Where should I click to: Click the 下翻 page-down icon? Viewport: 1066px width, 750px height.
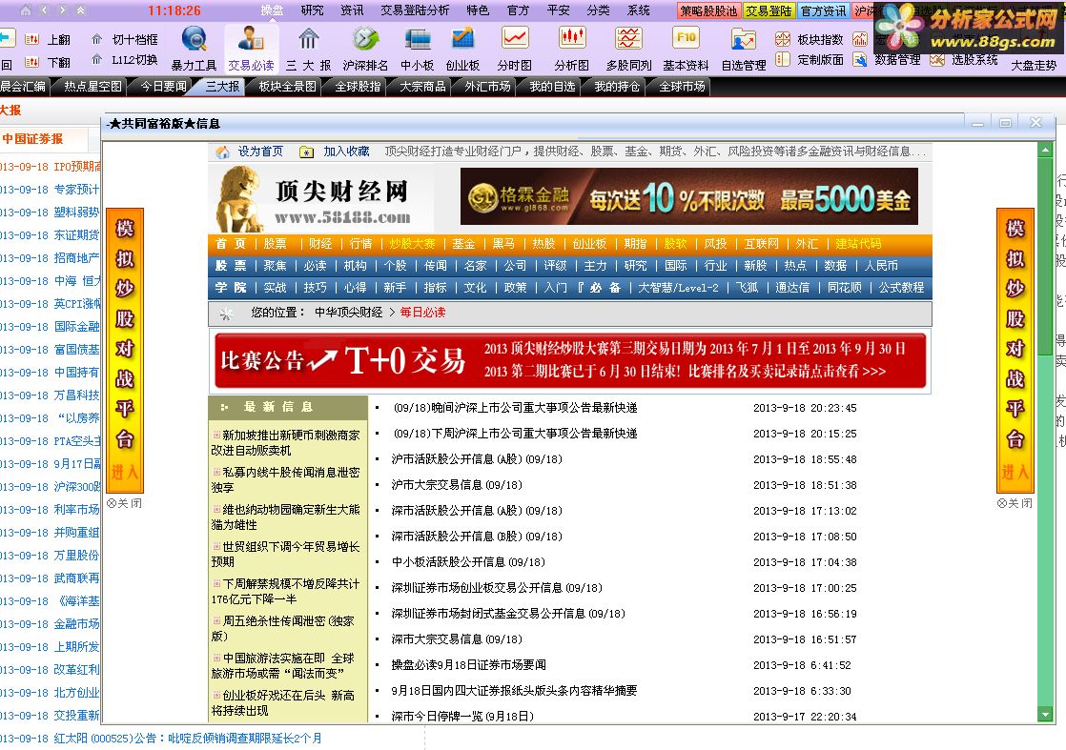tap(31, 62)
